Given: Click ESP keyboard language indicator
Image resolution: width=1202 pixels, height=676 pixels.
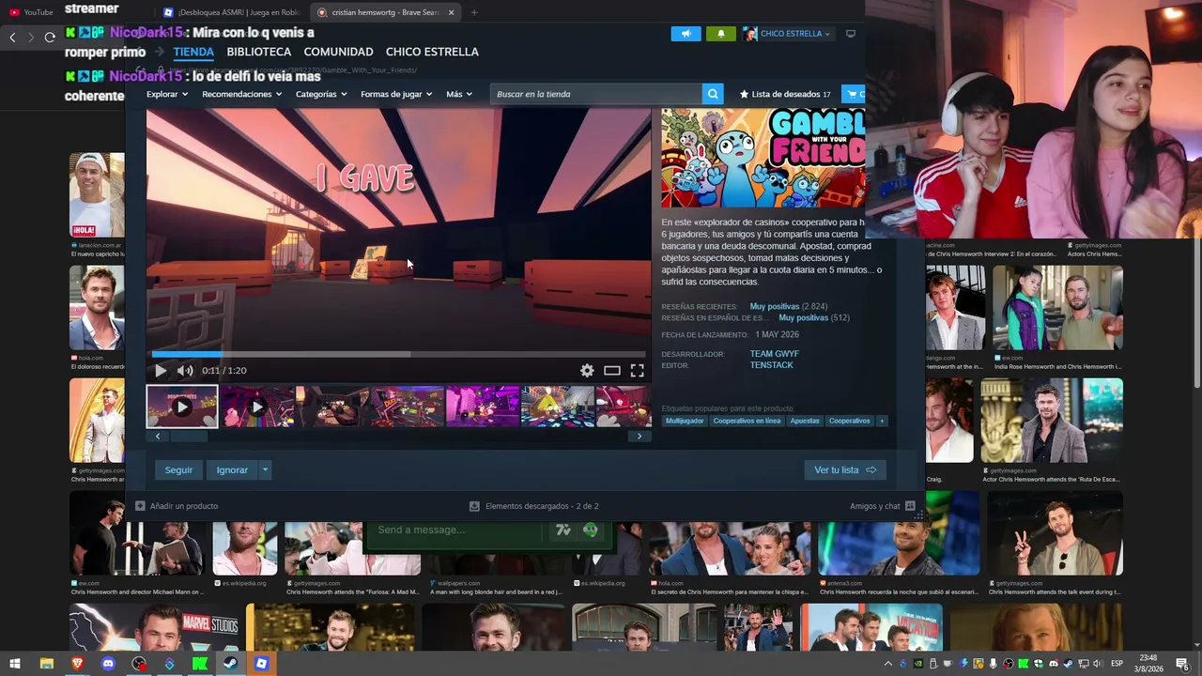Looking at the screenshot, I should coord(1117,664).
